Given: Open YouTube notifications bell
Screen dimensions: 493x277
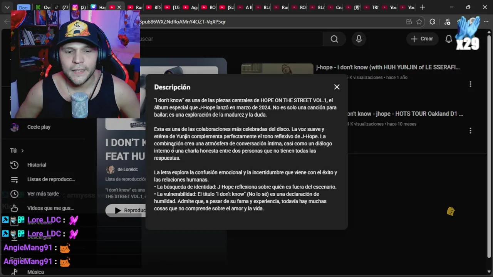Looking at the screenshot, I should click(x=449, y=39).
